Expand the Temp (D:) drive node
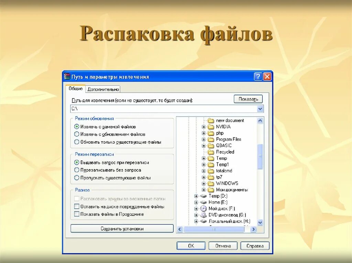Image resolution: width=352 pixels, height=263 pixels. coord(196,196)
